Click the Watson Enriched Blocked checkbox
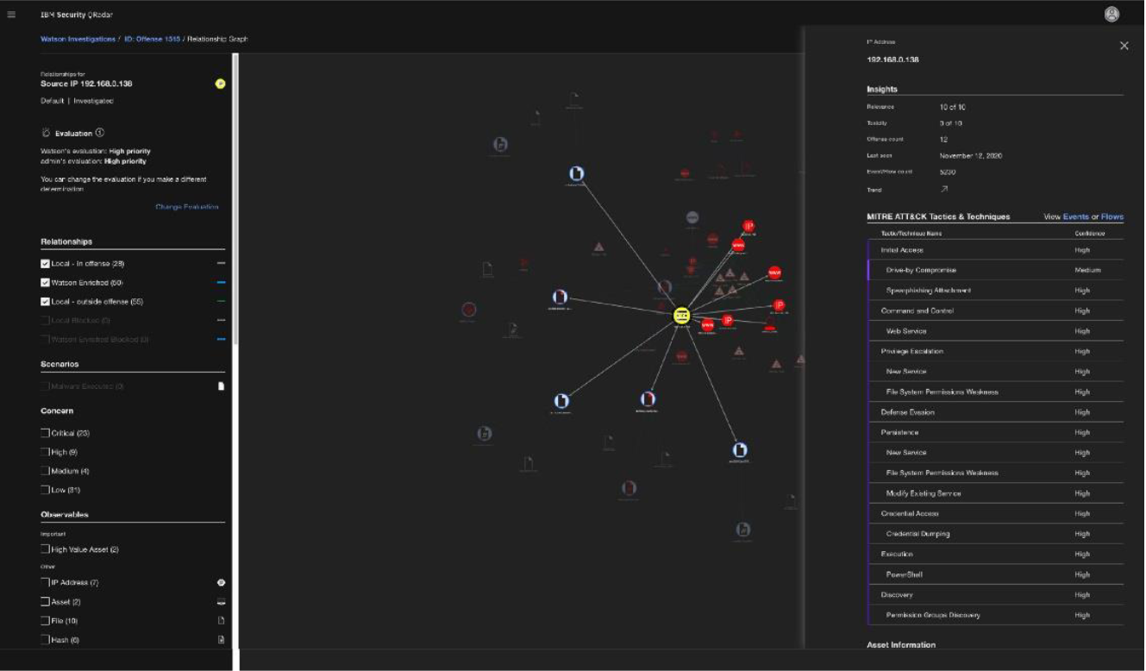This screenshot has width=1146, height=671. point(45,339)
